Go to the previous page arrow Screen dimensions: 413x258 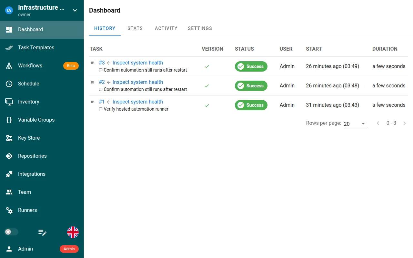pyautogui.click(x=378, y=123)
